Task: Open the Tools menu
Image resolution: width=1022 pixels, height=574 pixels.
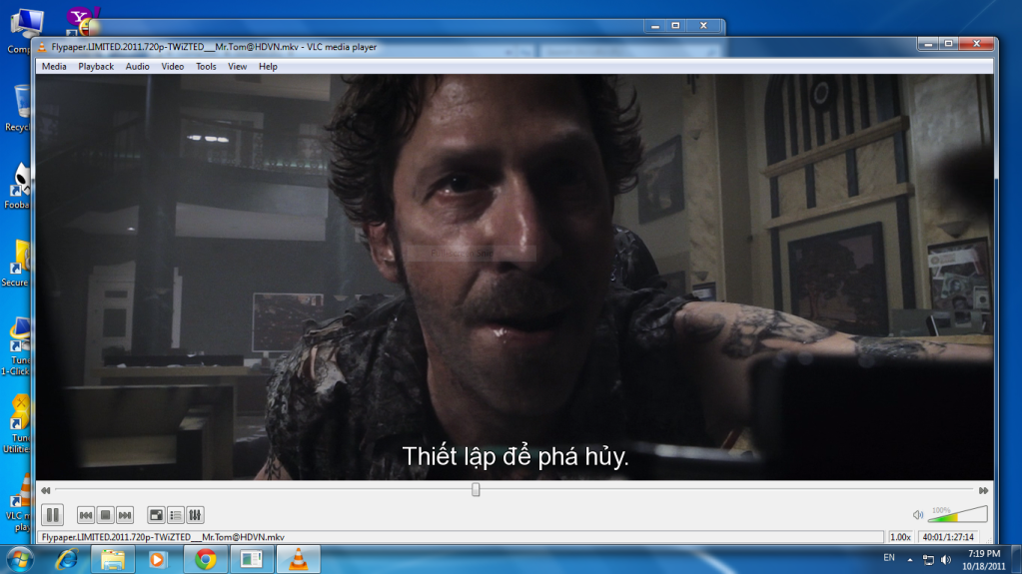Action: pyautogui.click(x=206, y=67)
